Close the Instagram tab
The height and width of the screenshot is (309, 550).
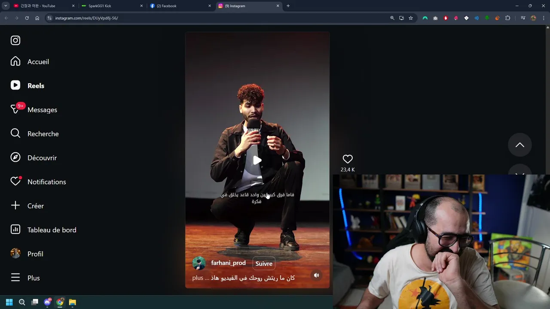click(x=278, y=6)
